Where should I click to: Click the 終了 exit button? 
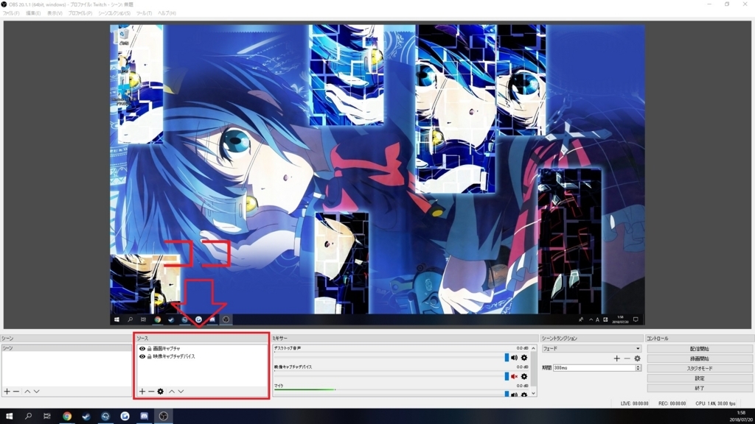pyautogui.click(x=700, y=388)
